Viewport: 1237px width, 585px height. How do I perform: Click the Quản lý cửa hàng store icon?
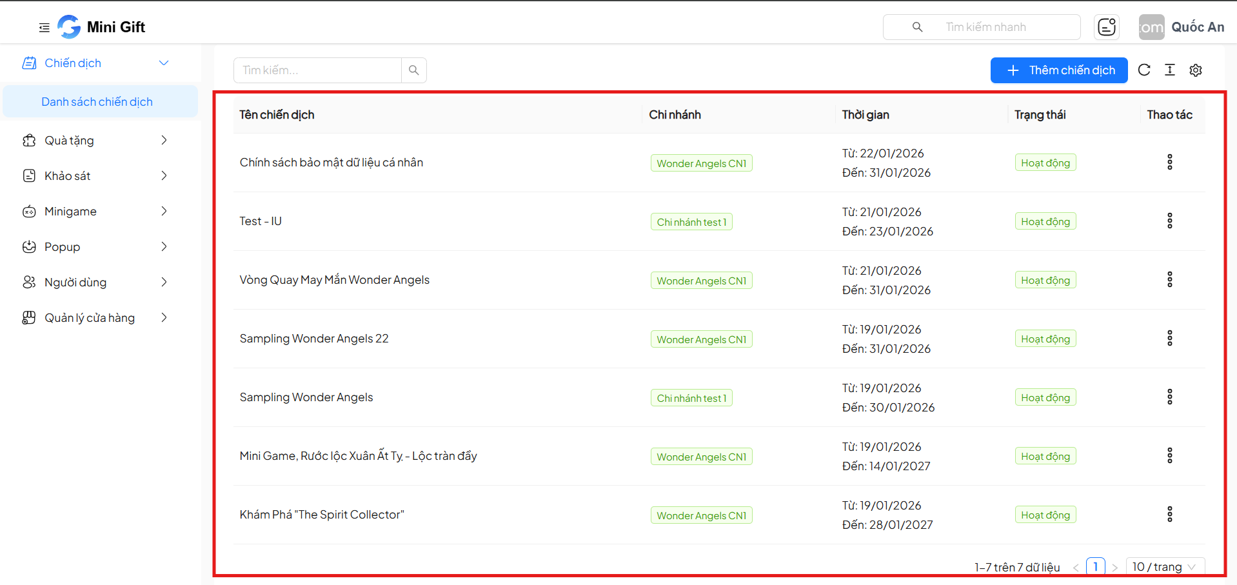click(29, 318)
